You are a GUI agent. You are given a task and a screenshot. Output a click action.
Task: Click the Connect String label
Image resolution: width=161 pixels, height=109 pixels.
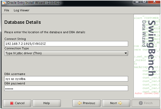click(x=15, y=39)
